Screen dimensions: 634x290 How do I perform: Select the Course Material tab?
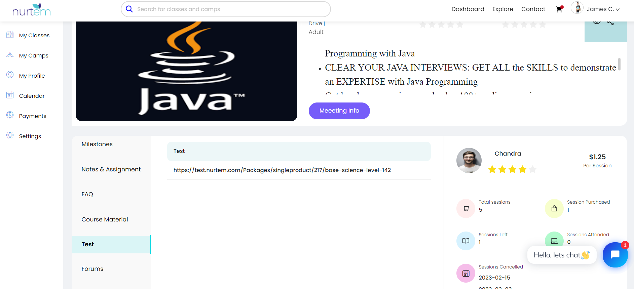(105, 219)
